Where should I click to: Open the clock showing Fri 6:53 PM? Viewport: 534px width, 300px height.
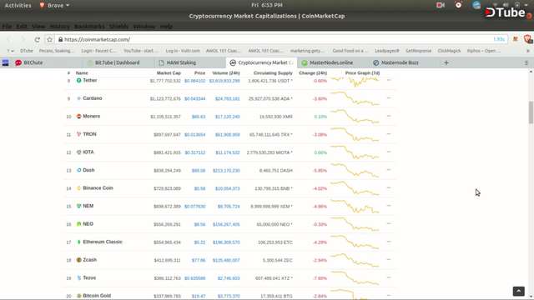(x=267, y=5)
